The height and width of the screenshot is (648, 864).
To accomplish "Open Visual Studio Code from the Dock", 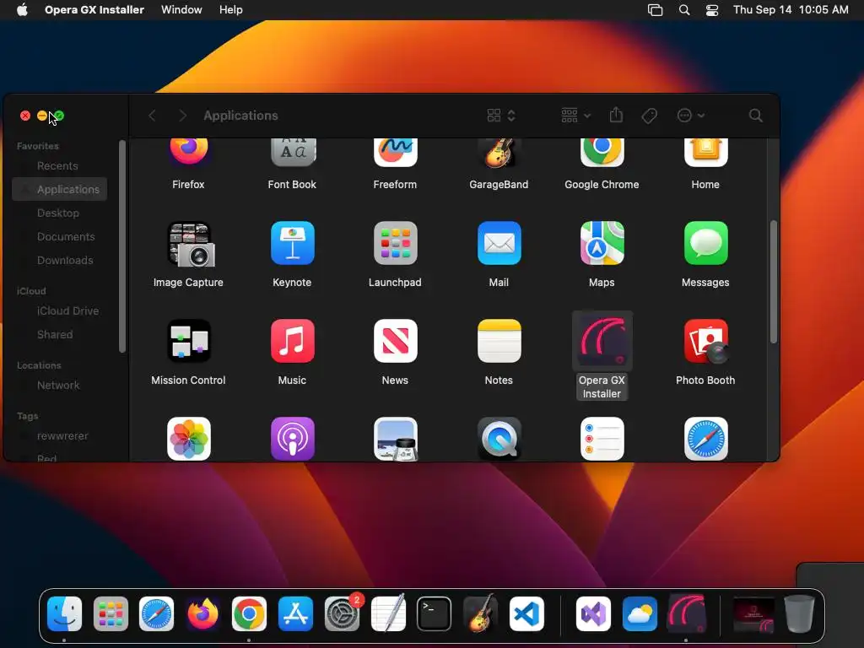I will point(526,613).
